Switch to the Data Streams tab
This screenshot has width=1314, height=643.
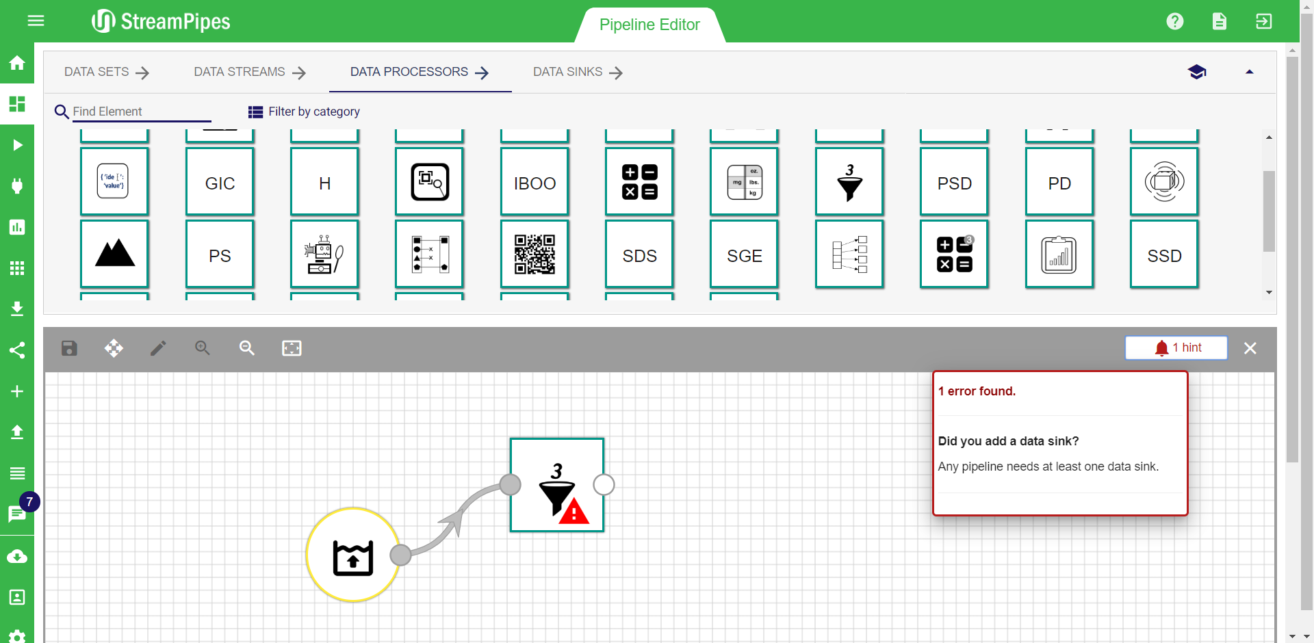tap(249, 72)
